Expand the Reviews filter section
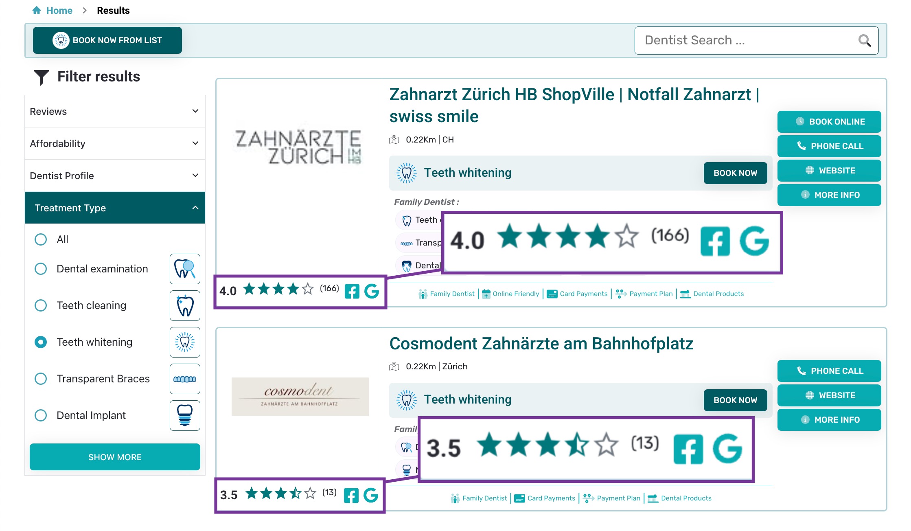Screen dimensions: 911x531 click(x=115, y=111)
